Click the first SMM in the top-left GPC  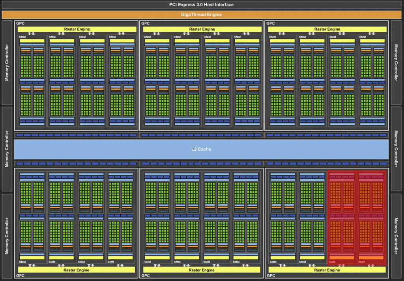pyautogui.click(x=32, y=81)
